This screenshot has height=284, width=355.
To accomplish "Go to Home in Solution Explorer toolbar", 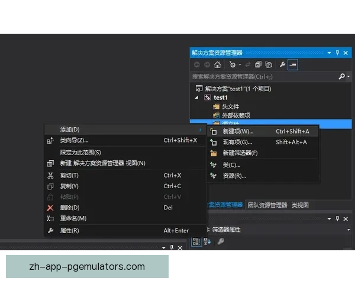I will 217,64.
